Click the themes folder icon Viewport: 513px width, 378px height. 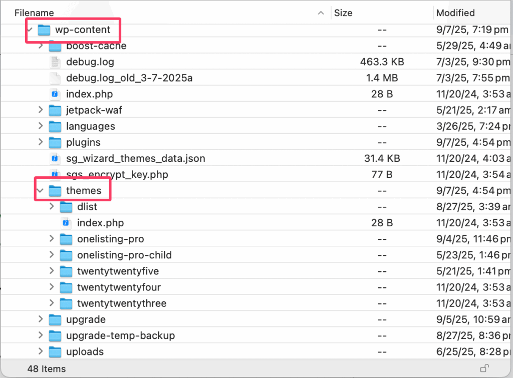pyautogui.click(x=55, y=191)
